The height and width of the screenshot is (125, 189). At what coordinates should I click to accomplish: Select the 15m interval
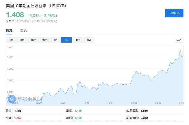pyautogui.click(x=34, y=40)
